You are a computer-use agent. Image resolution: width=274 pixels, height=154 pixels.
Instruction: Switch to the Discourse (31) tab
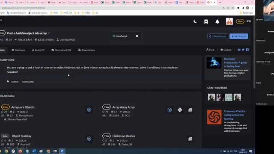tap(61, 50)
